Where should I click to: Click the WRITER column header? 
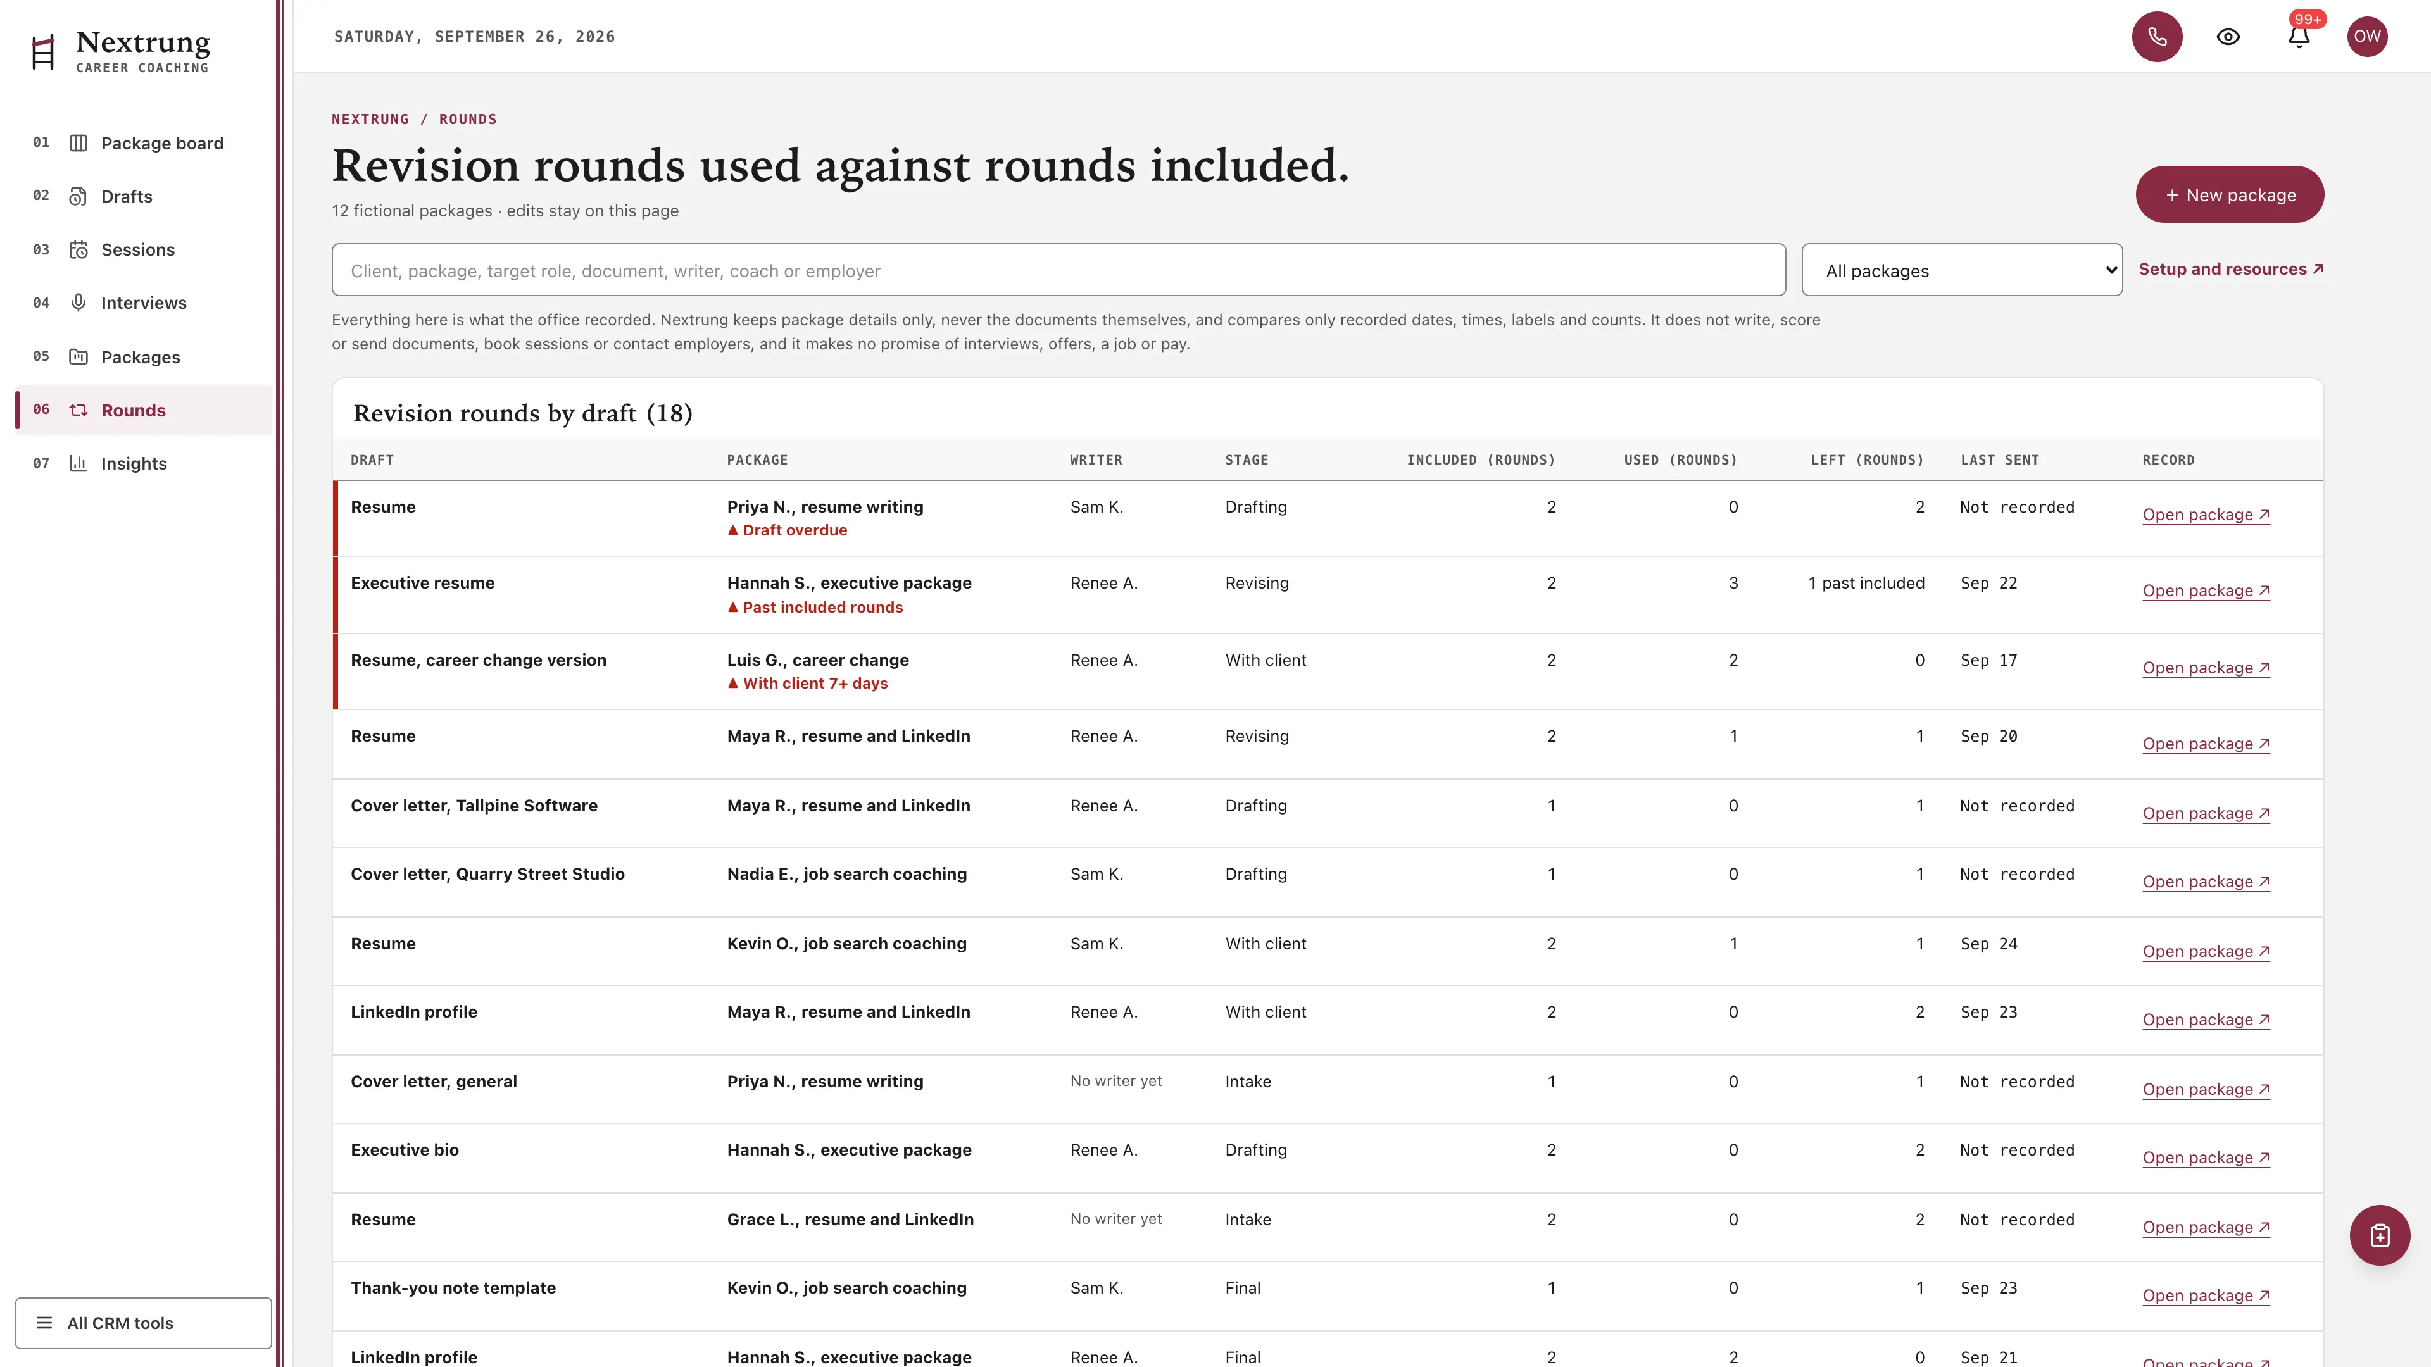pyautogui.click(x=1096, y=460)
